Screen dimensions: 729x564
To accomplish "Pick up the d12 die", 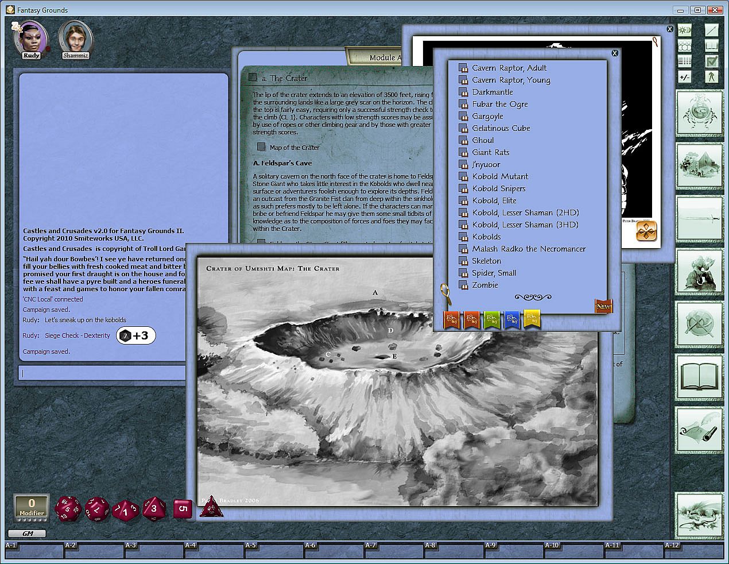I will pos(96,509).
